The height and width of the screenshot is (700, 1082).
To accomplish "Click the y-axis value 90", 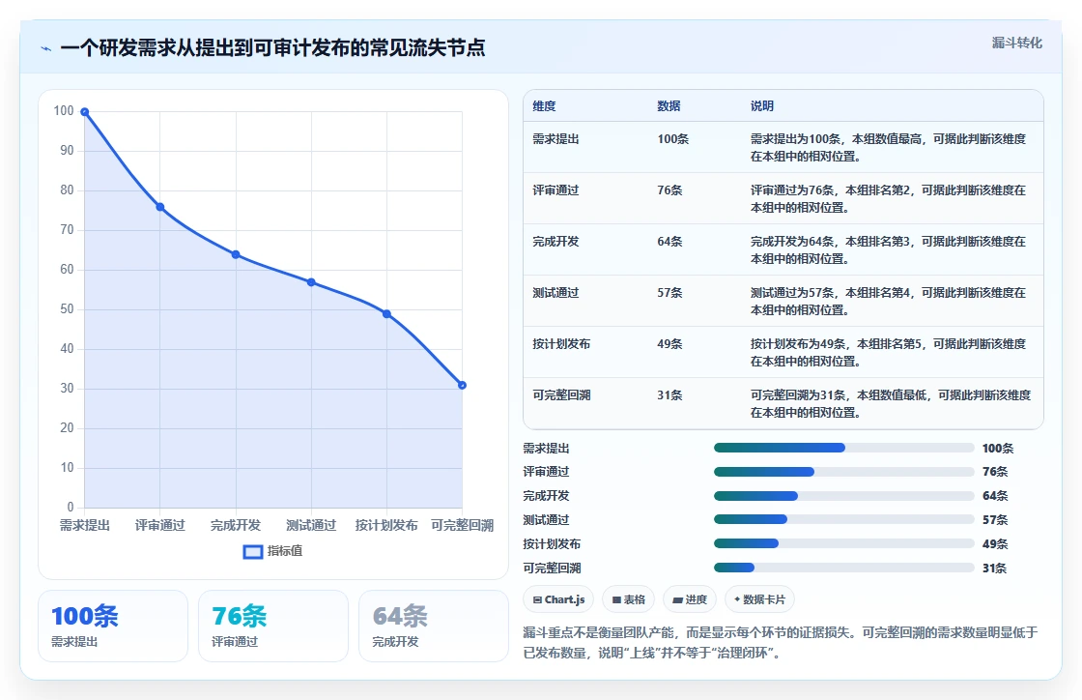I will [67, 151].
